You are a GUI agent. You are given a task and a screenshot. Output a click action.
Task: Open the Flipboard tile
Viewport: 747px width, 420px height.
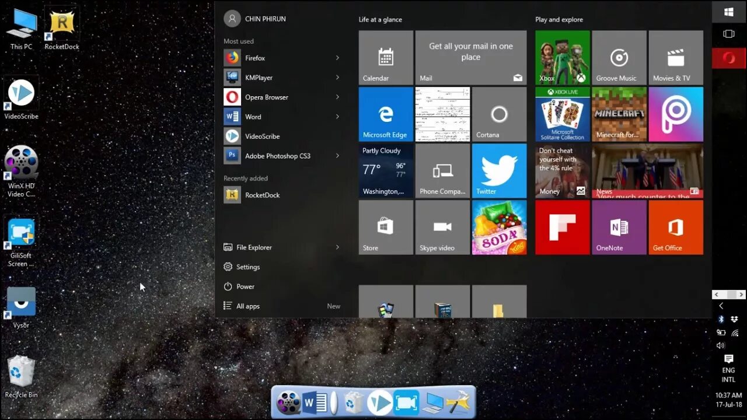tap(563, 228)
